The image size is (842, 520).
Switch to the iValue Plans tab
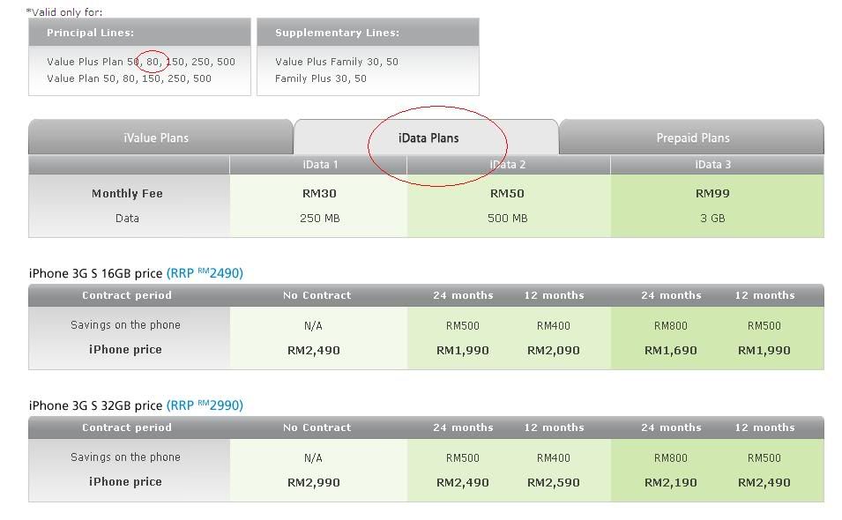coord(156,138)
